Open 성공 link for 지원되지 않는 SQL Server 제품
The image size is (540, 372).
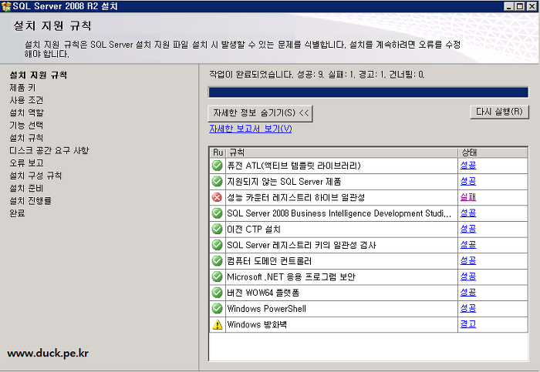468,181
